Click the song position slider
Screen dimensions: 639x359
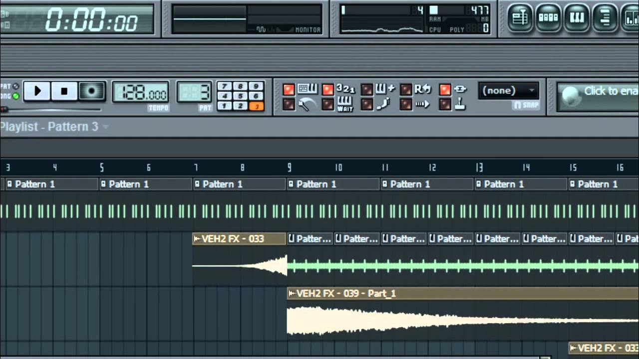click(x=51, y=109)
